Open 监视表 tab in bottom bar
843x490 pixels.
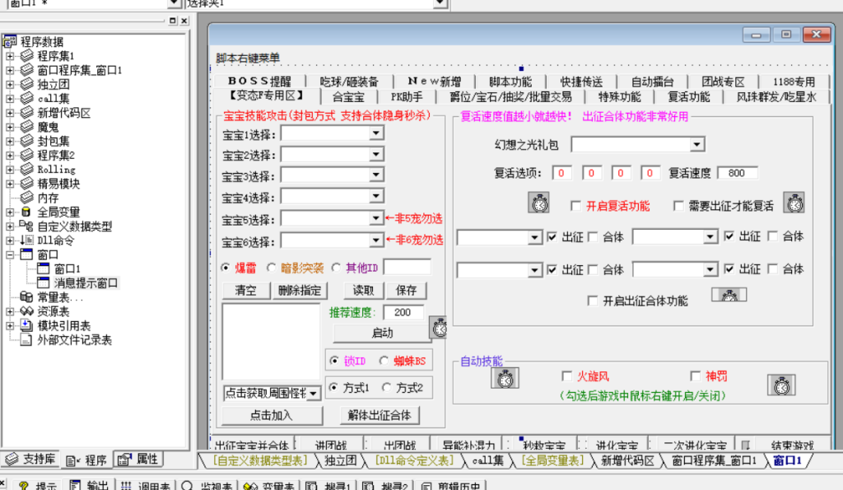pos(207,485)
